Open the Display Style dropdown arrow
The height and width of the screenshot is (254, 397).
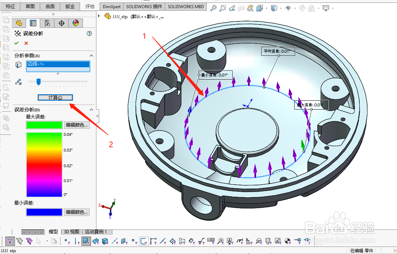(281, 8)
